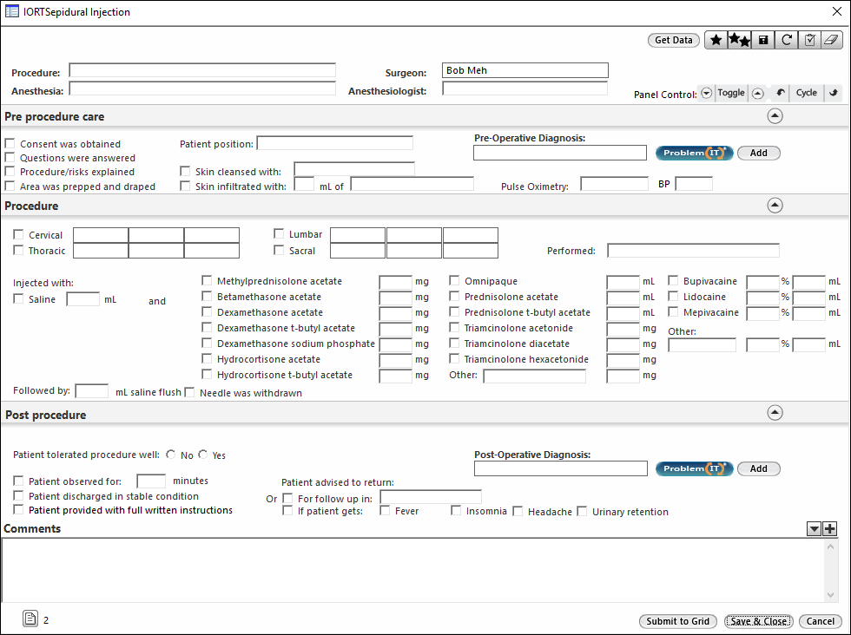Click the Anesthesiologist input field
Image resolution: width=851 pixels, height=635 pixels.
pos(524,88)
